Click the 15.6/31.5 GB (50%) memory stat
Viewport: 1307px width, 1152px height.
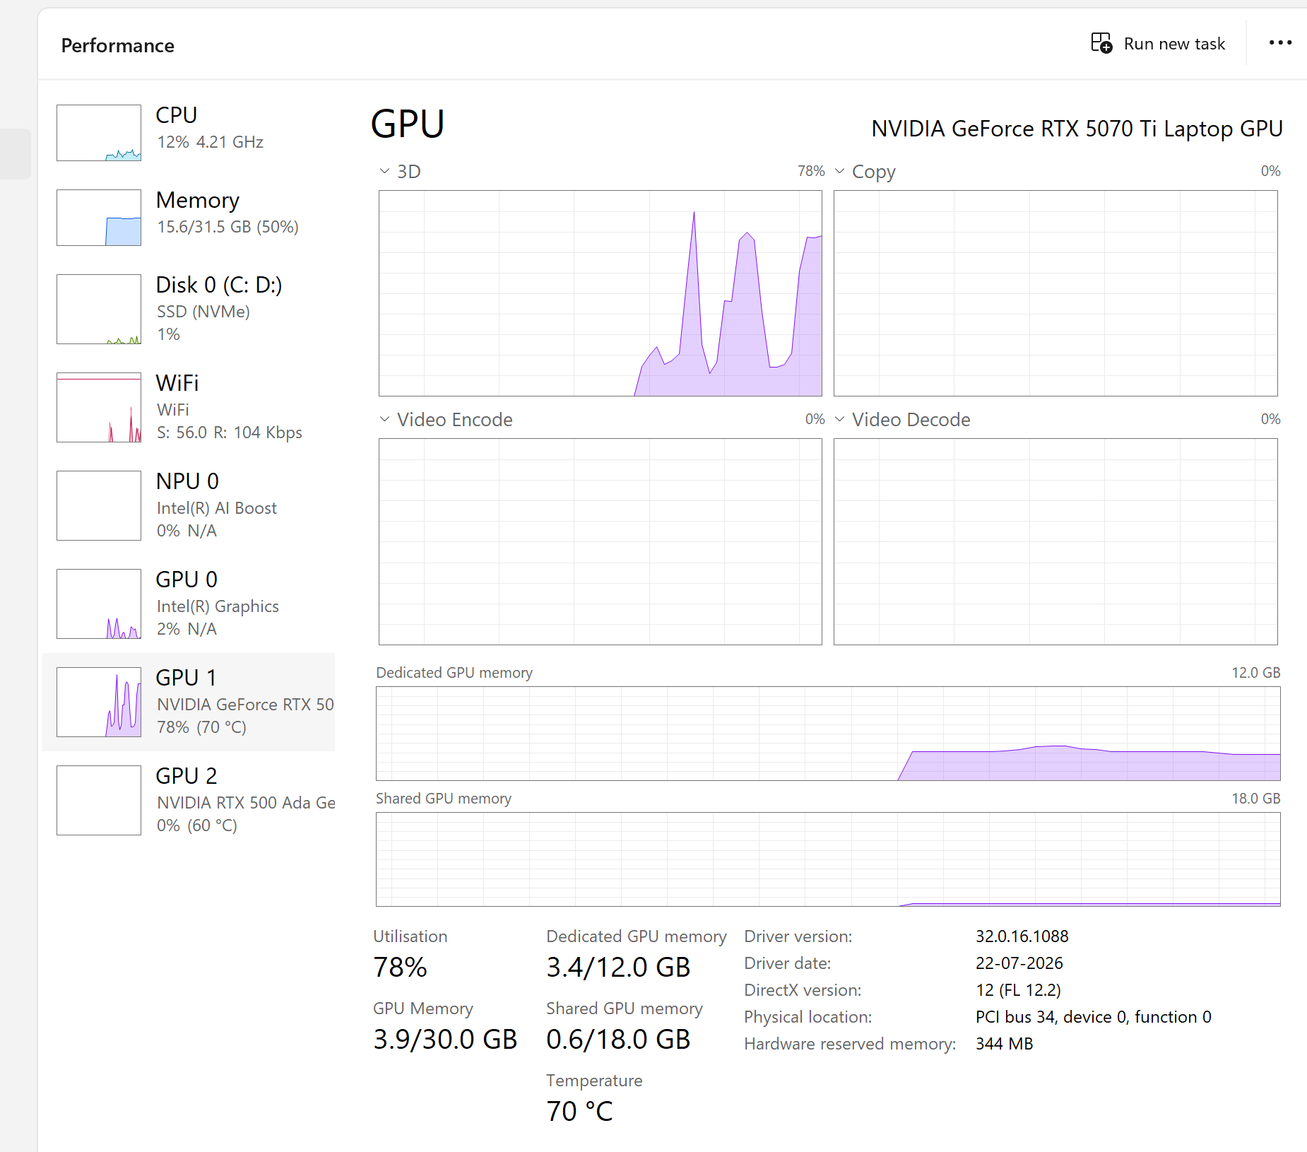click(227, 227)
